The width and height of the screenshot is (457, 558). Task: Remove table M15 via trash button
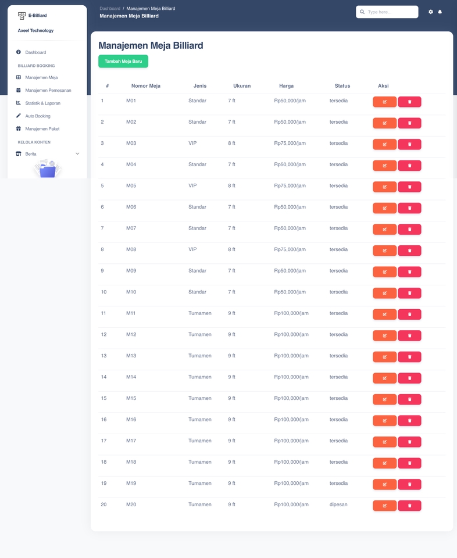[409, 399]
